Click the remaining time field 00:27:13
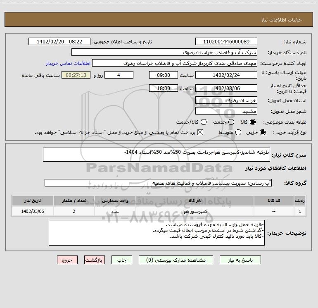Viewport: 318px width, 308px height. (76, 75)
